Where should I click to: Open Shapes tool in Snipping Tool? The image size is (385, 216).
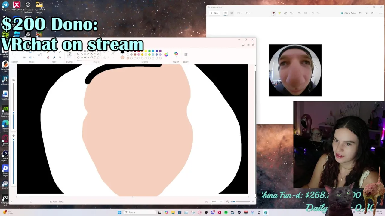291,13
